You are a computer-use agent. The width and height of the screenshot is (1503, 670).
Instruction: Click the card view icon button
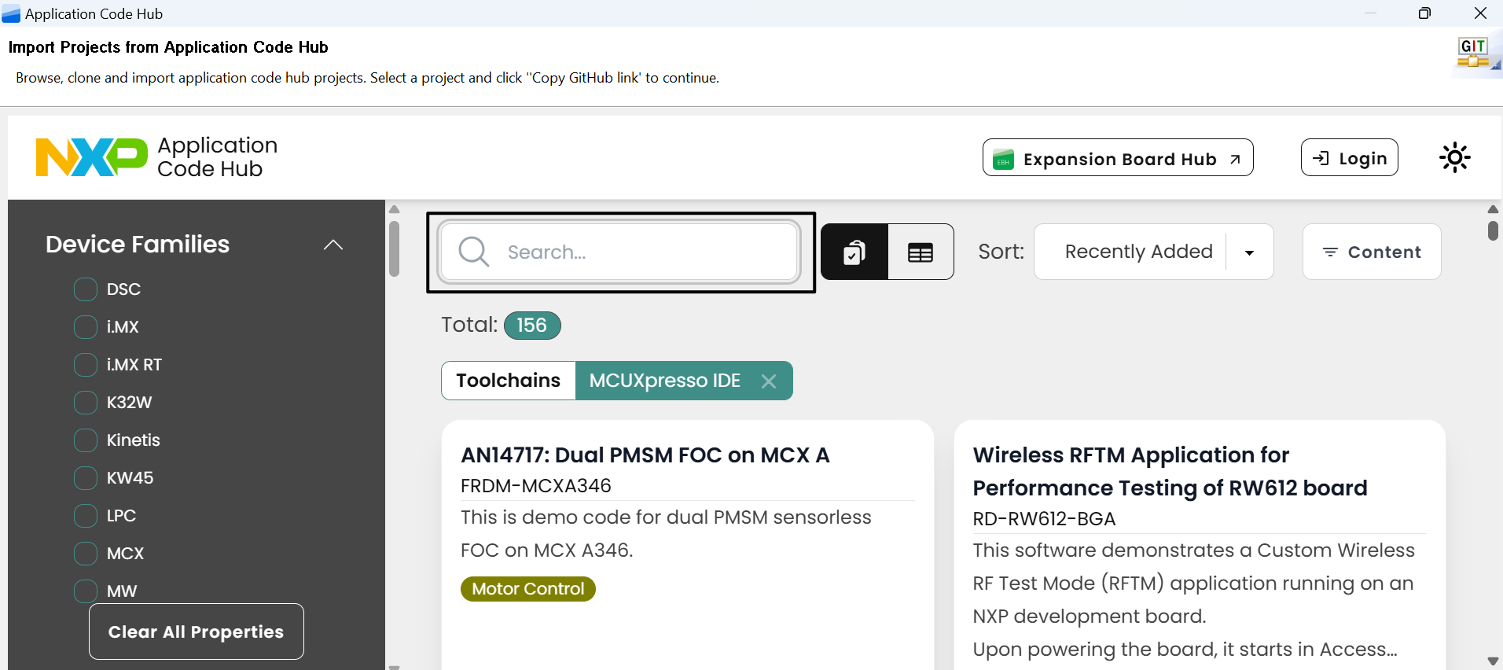pyautogui.click(x=854, y=252)
